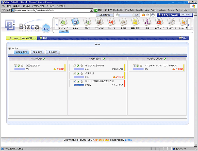Open the RSSリーダ feed icon
Viewport: 198px width, 151px height.
coord(183,22)
